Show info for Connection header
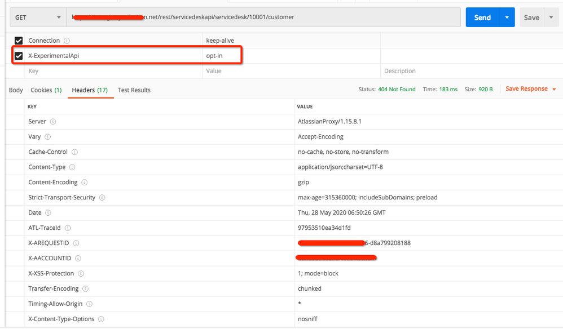 pyautogui.click(x=67, y=41)
